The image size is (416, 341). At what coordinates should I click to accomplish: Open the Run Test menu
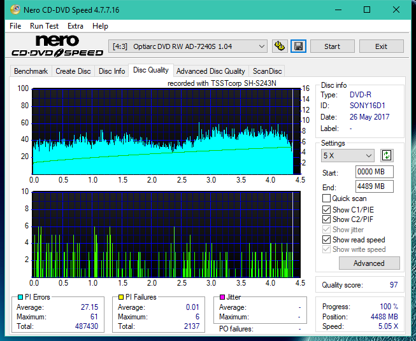[x=44, y=26]
